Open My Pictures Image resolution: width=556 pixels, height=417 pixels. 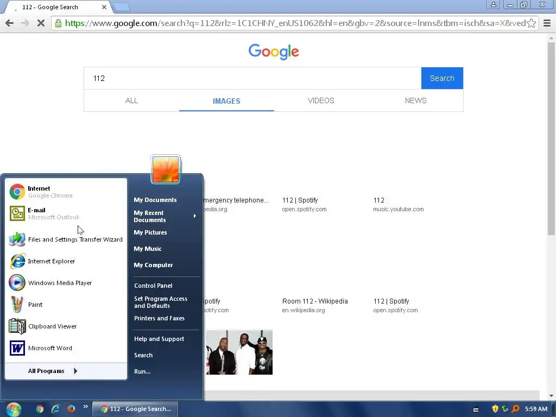click(x=150, y=232)
